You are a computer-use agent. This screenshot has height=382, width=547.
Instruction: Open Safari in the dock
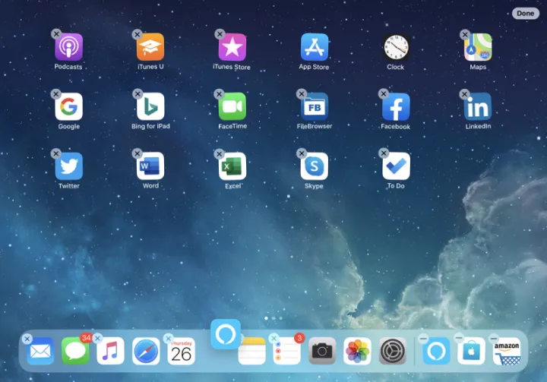147,351
